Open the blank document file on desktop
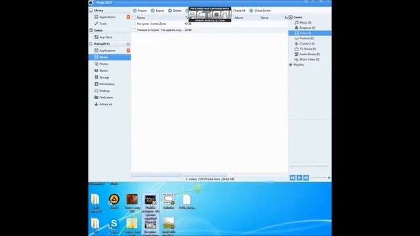This screenshot has width=420, height=236. click(187, 202)
